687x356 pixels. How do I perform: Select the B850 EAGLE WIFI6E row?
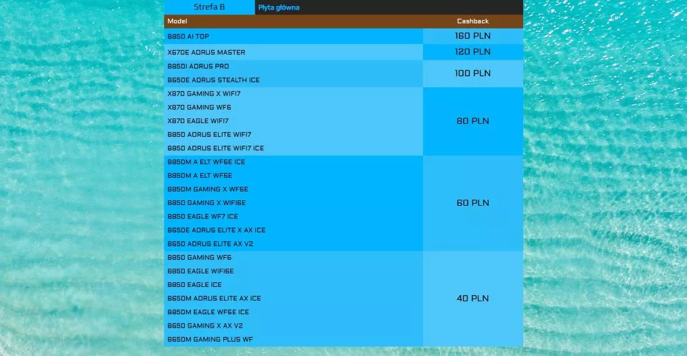pos(294,271)
